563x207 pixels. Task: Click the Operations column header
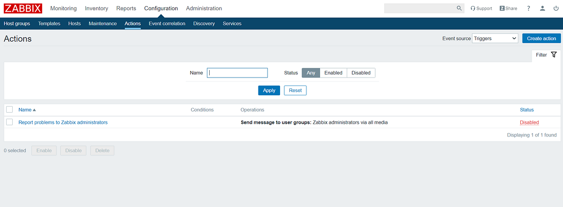click(252, 110)
